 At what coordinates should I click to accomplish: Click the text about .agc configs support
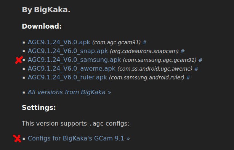pyautogui.click(x=75, y=124)
